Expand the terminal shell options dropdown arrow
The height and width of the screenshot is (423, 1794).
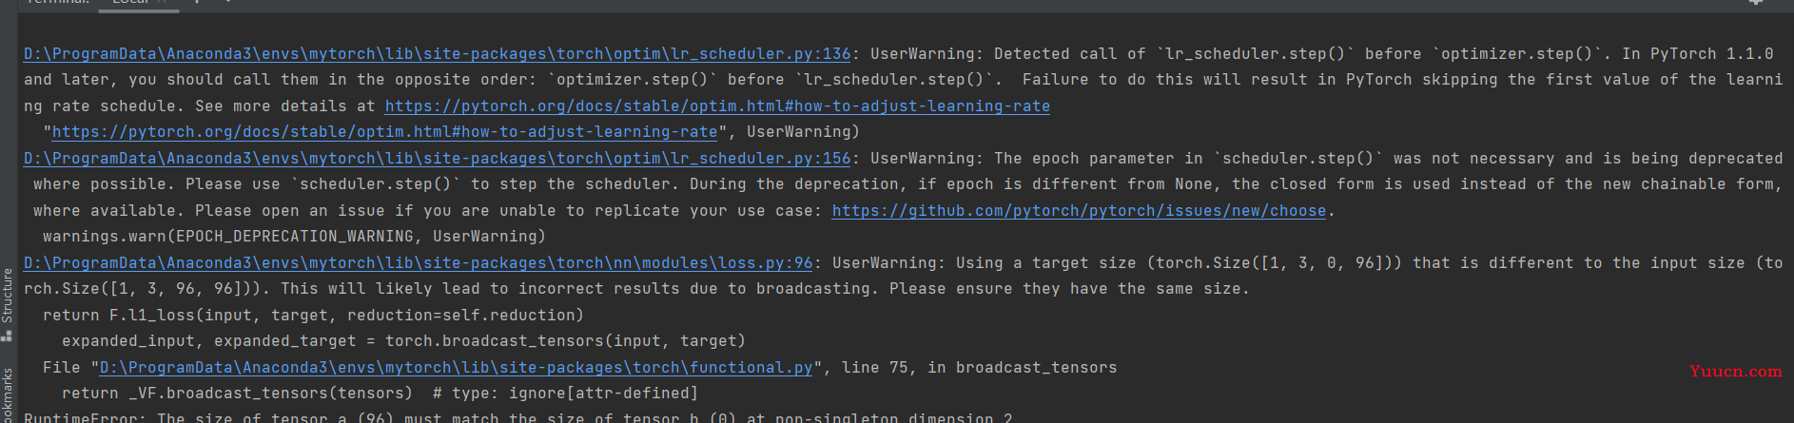point(227,3)
